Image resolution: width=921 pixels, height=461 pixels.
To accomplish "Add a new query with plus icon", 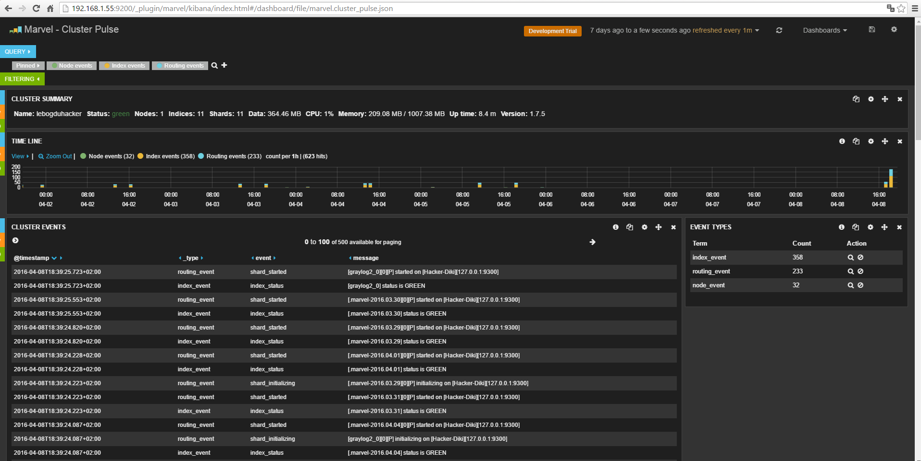I will click(x=224, y=65).
